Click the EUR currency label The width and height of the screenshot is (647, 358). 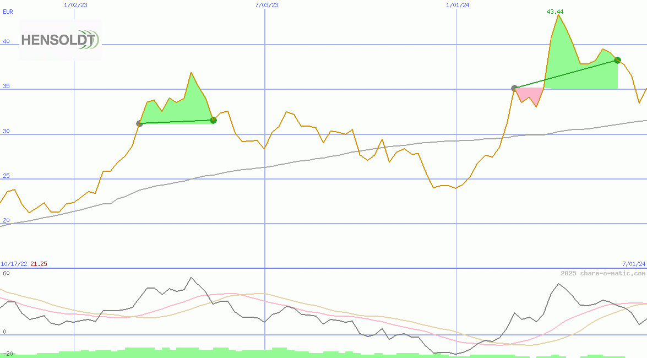[x=8, y=11]
